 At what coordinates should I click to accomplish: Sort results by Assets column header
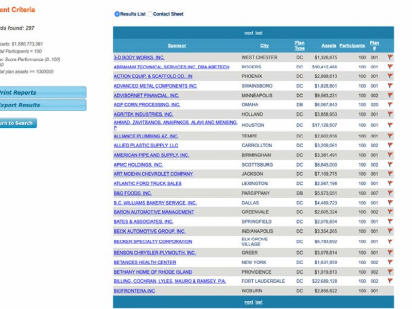coord(329,46)
